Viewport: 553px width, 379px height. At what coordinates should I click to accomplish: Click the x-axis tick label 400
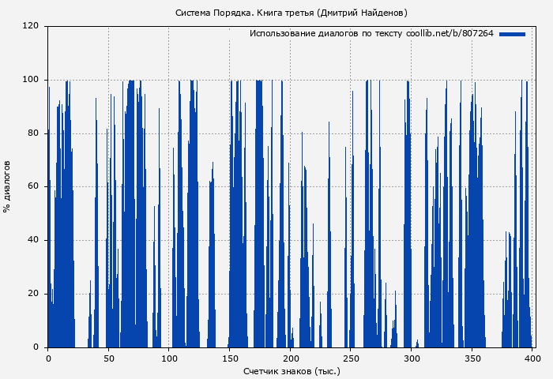[532, 358]
